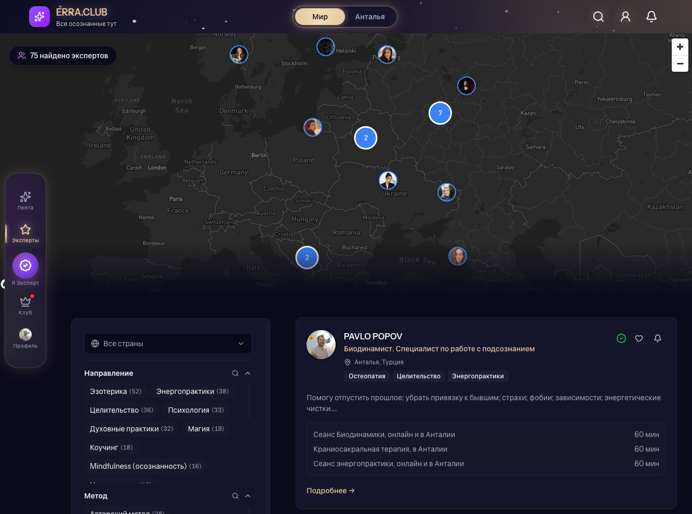This screenshot has width=692, height=514.
Task: Zoom out the map with minus button
Action: (680, 63)
